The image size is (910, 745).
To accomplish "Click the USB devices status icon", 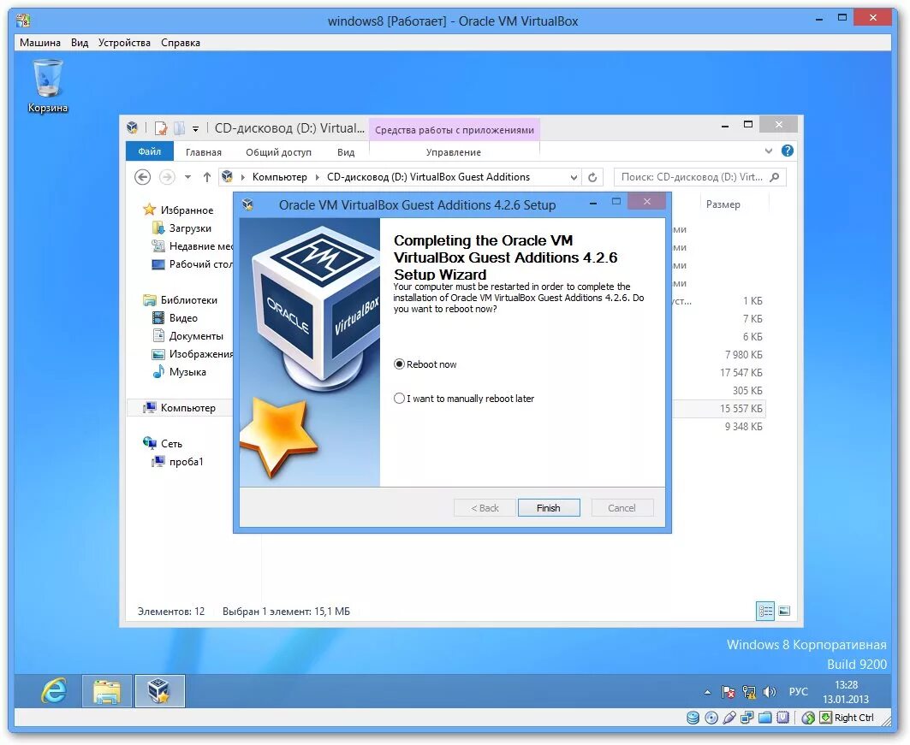I will (729, 718).
